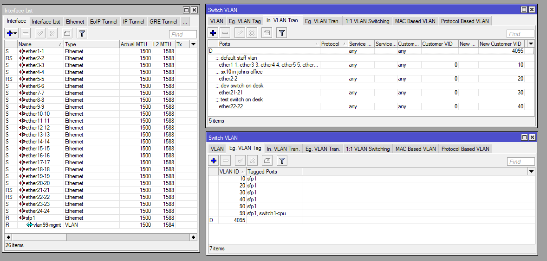
Task: Sort by Name column in Interface List
Action: point(40,44)
